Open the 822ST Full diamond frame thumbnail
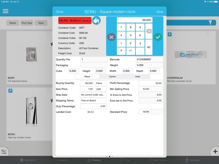 point(32,54)
